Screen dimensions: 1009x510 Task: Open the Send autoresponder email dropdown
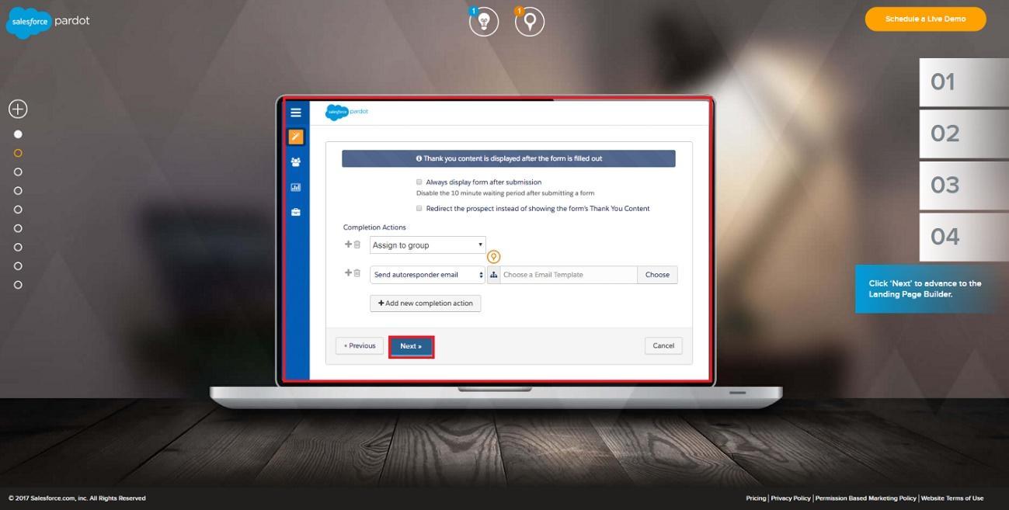point(428,275)
